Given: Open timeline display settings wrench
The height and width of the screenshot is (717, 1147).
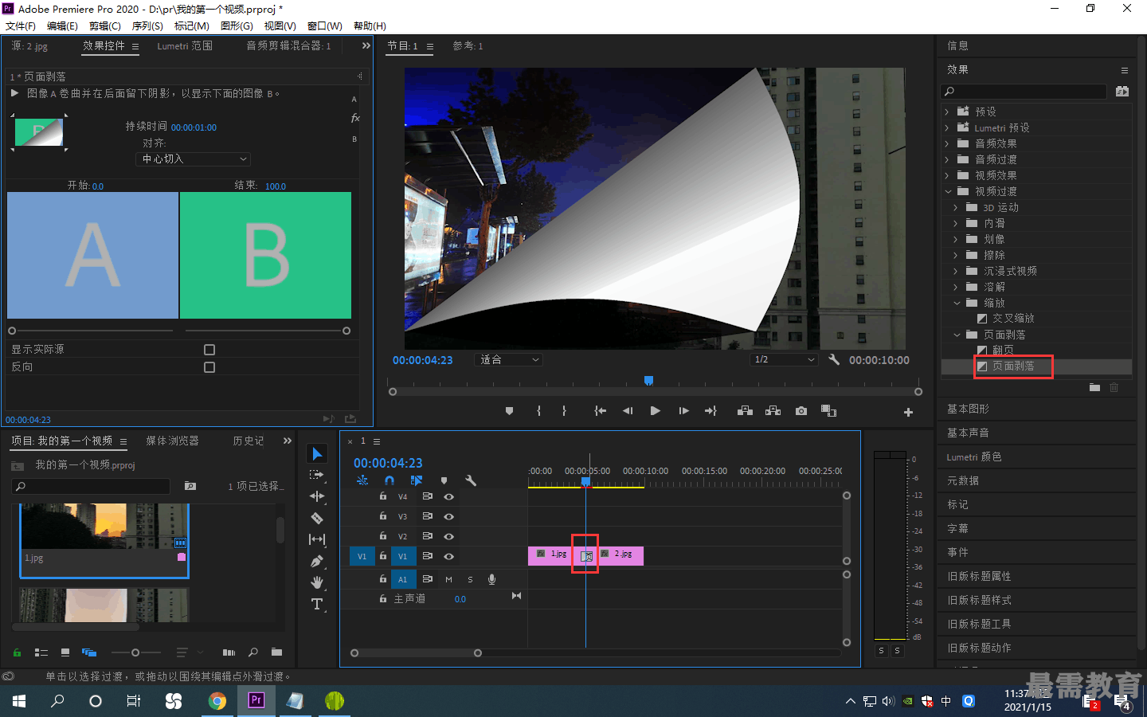Looking at the screenshot, I should (x=471, y=480).
